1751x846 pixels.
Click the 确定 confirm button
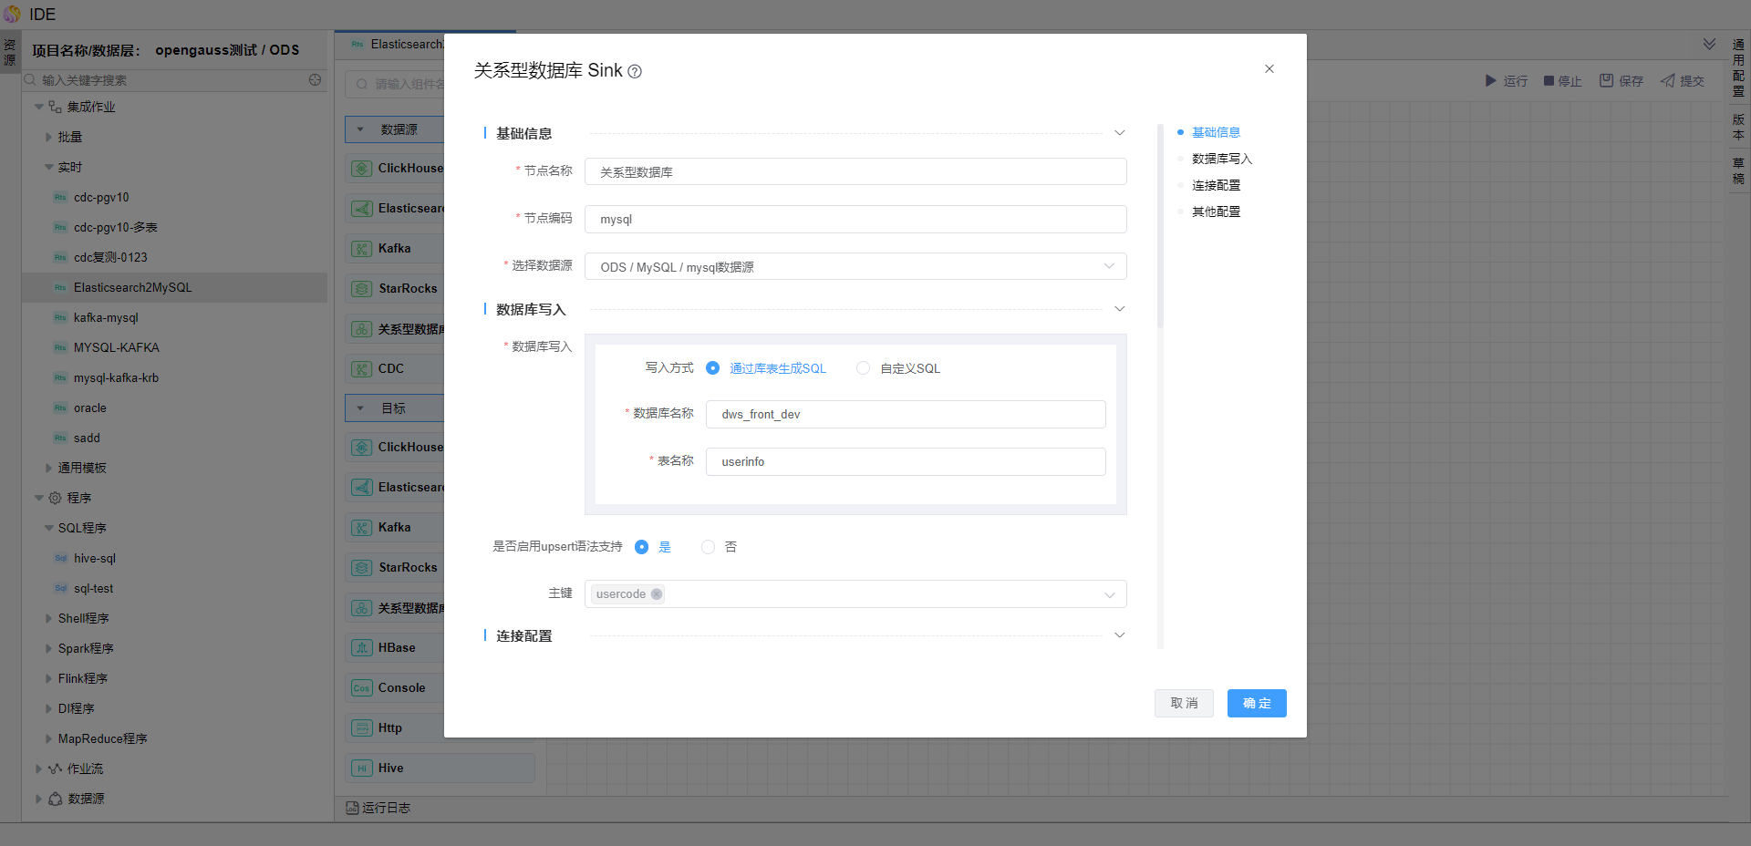tap(1256, 703)
